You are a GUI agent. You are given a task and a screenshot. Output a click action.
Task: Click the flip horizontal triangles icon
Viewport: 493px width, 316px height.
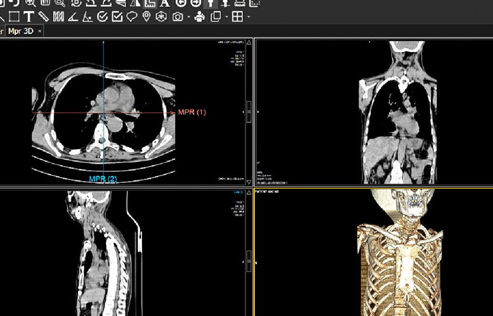point(135,3)
